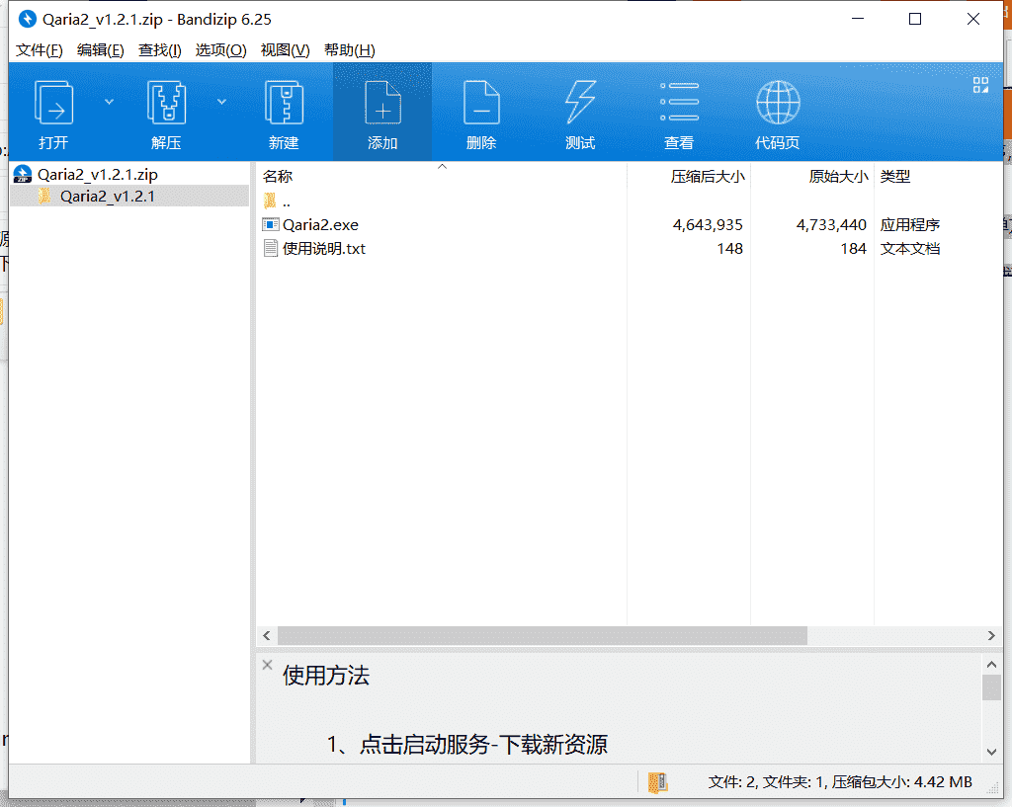Open the 选项(O) menu
The height and width of the screenshot is (807, 1012).
220,50
